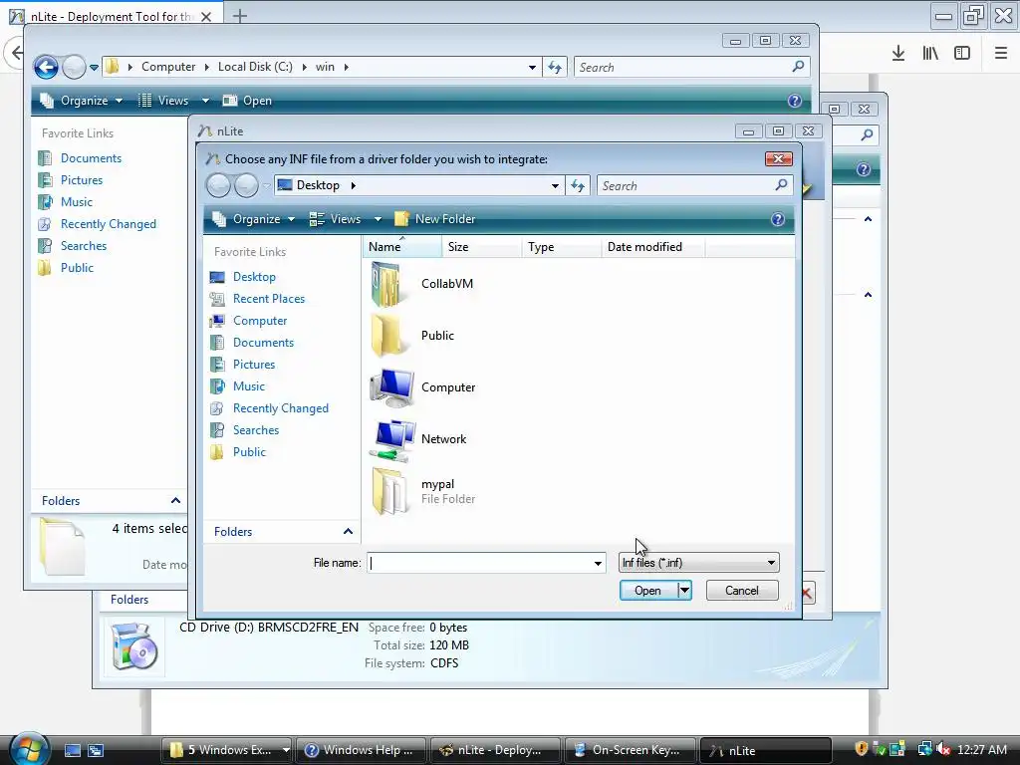Click the CD Drive (D:) icon
The width and height of the screenshot is (1020, 765).
tap(134, 646)
